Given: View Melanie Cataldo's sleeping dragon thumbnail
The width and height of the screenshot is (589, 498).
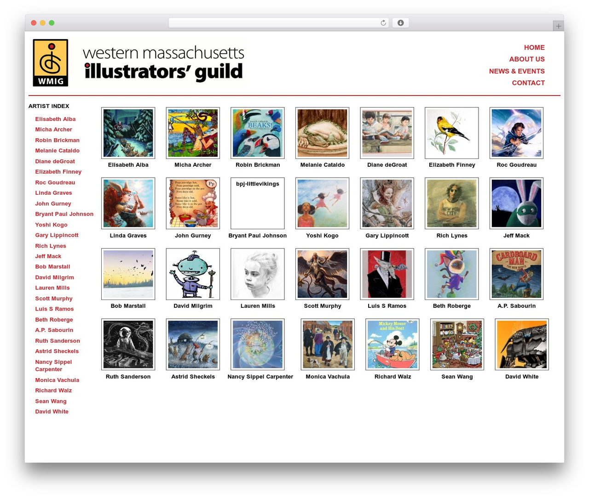Looking at the screenshot, I should pos(323,133).
